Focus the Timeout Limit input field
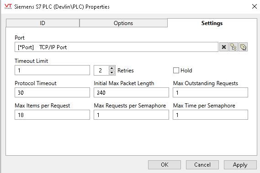This screenshot has width=260, height=173. pos(52,70)
